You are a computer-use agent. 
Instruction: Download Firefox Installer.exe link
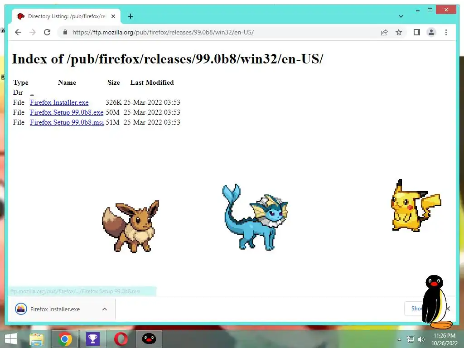coord(59,102)
